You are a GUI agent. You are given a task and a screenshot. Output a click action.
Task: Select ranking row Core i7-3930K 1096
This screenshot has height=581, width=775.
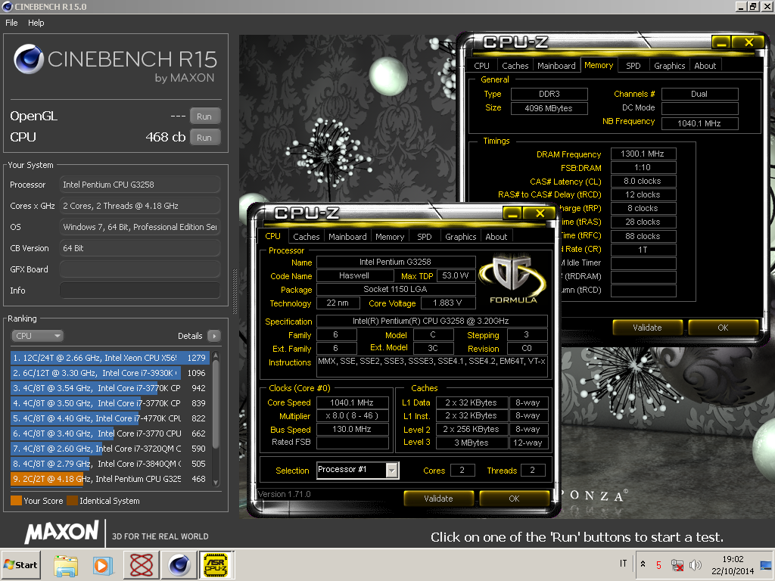110,373
